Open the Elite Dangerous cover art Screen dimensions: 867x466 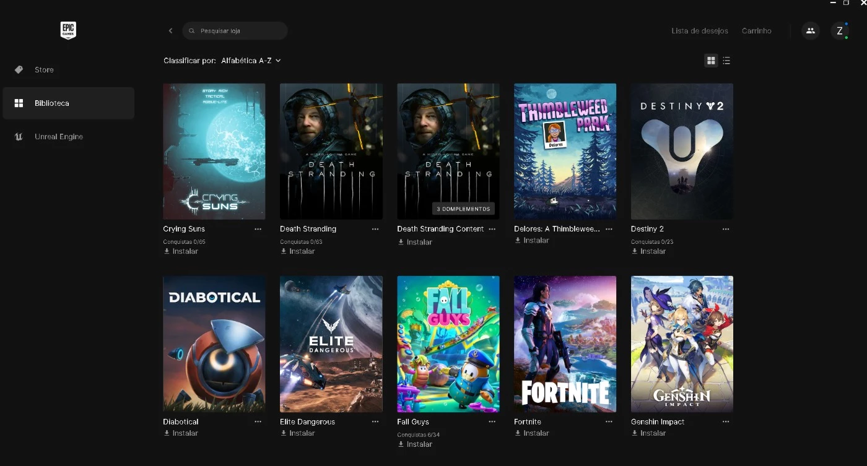[x=331, y=344]
